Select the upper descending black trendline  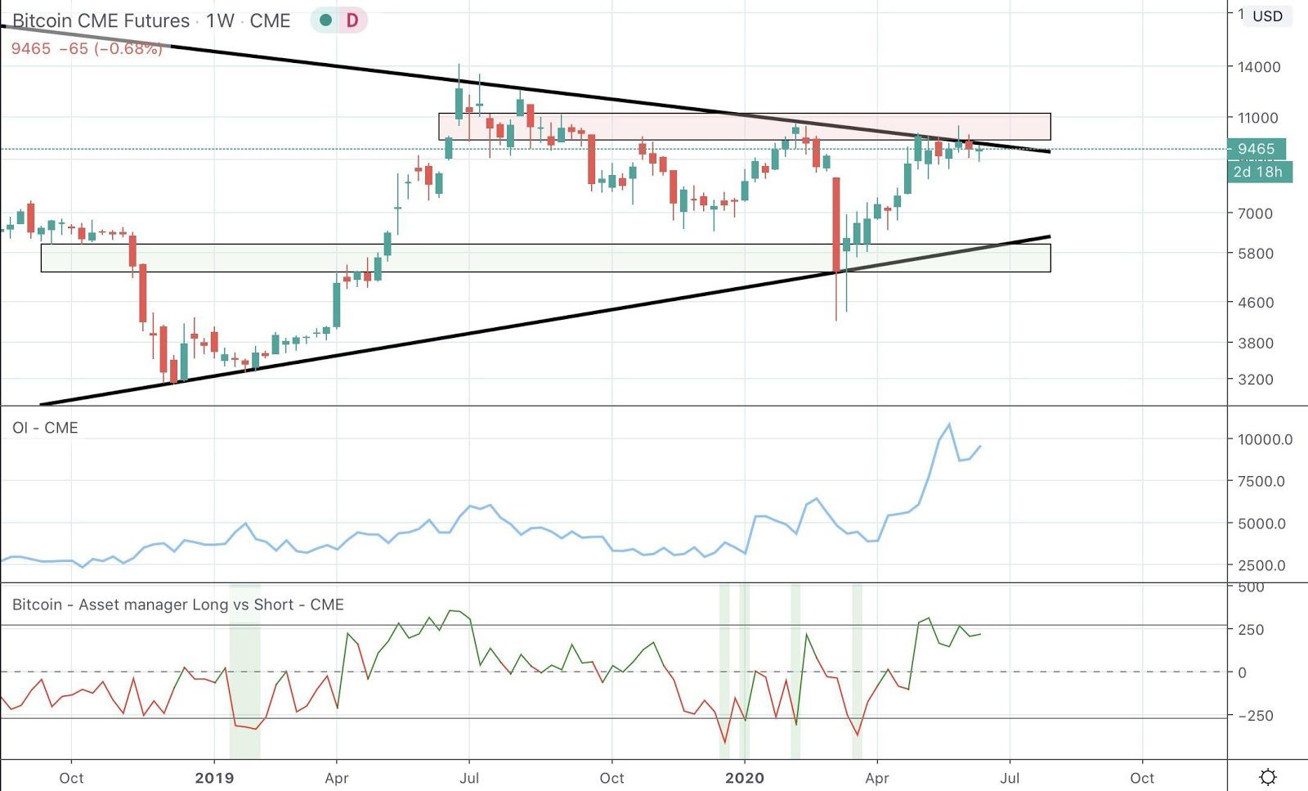(327, 63)
